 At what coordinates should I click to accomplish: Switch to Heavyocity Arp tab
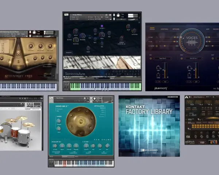pyautogui.click(x=208, y=29)
